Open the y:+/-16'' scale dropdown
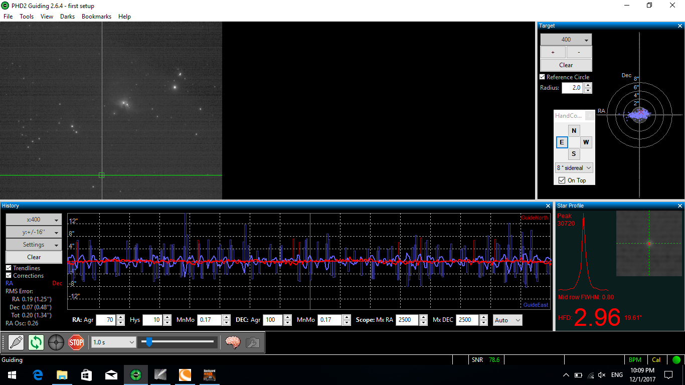 34,232
